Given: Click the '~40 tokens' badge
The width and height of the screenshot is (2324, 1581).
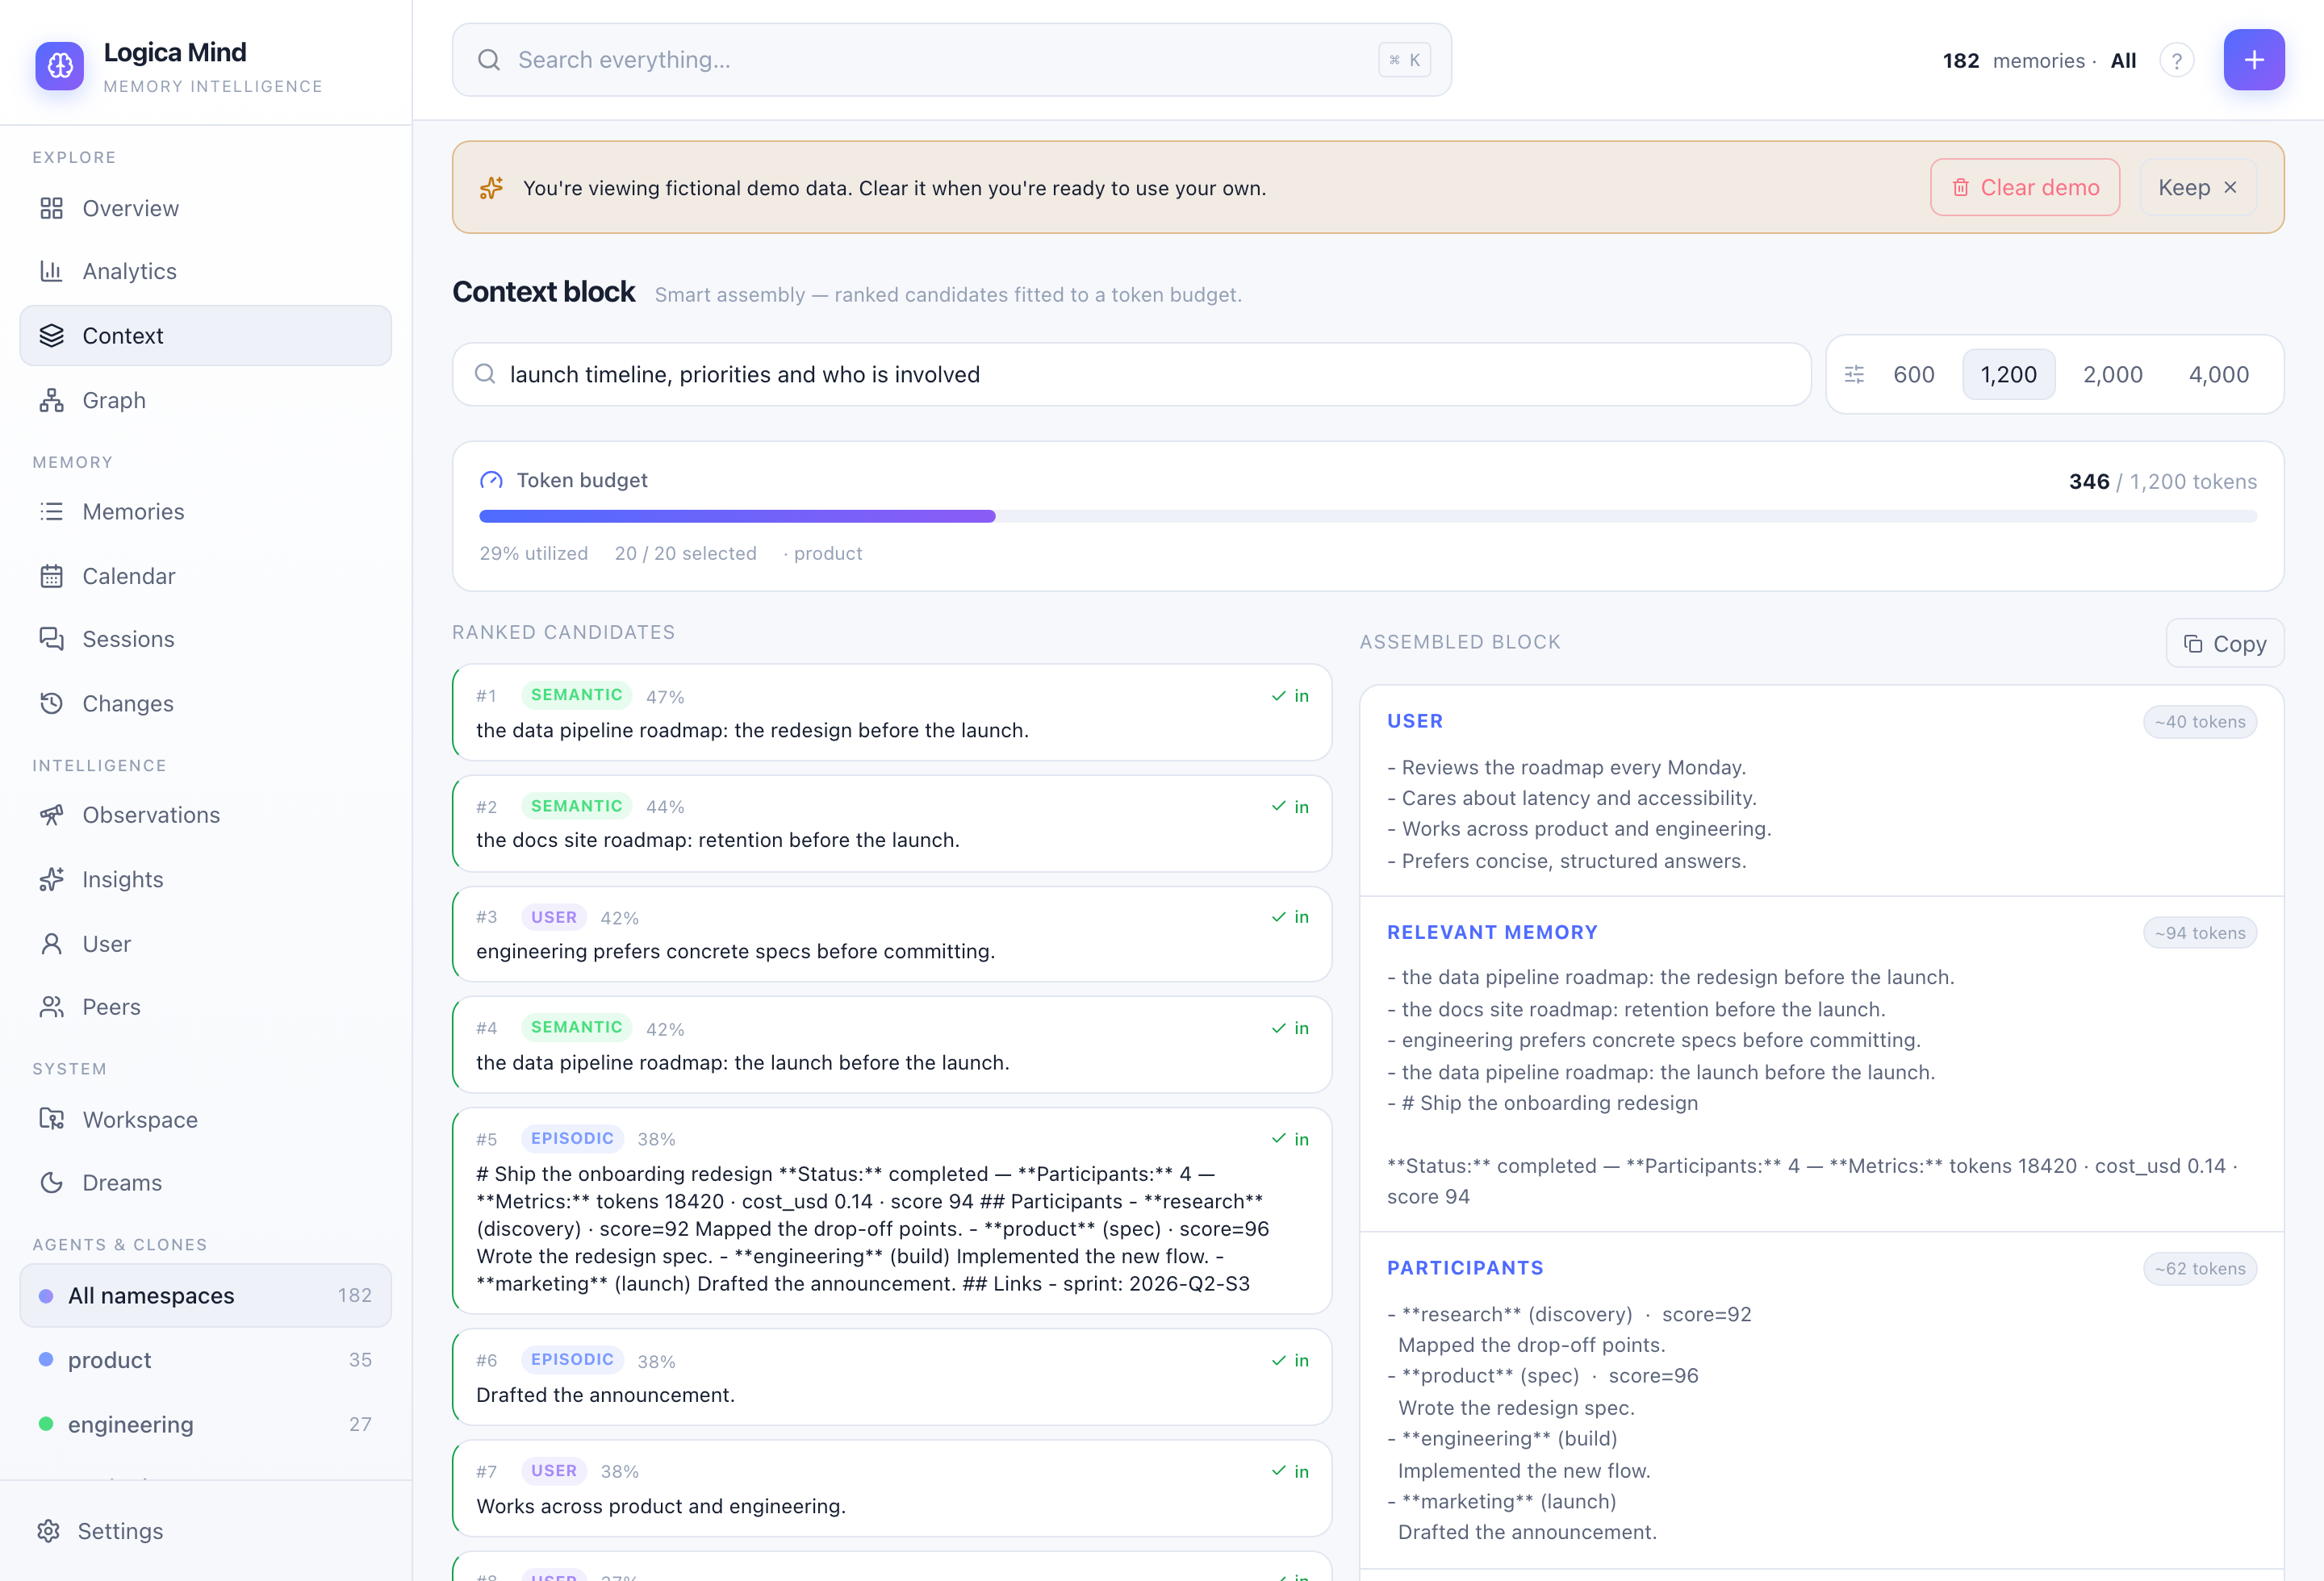Looking at the screenshot, I should pyautogui.click(x=2200, y=722).
